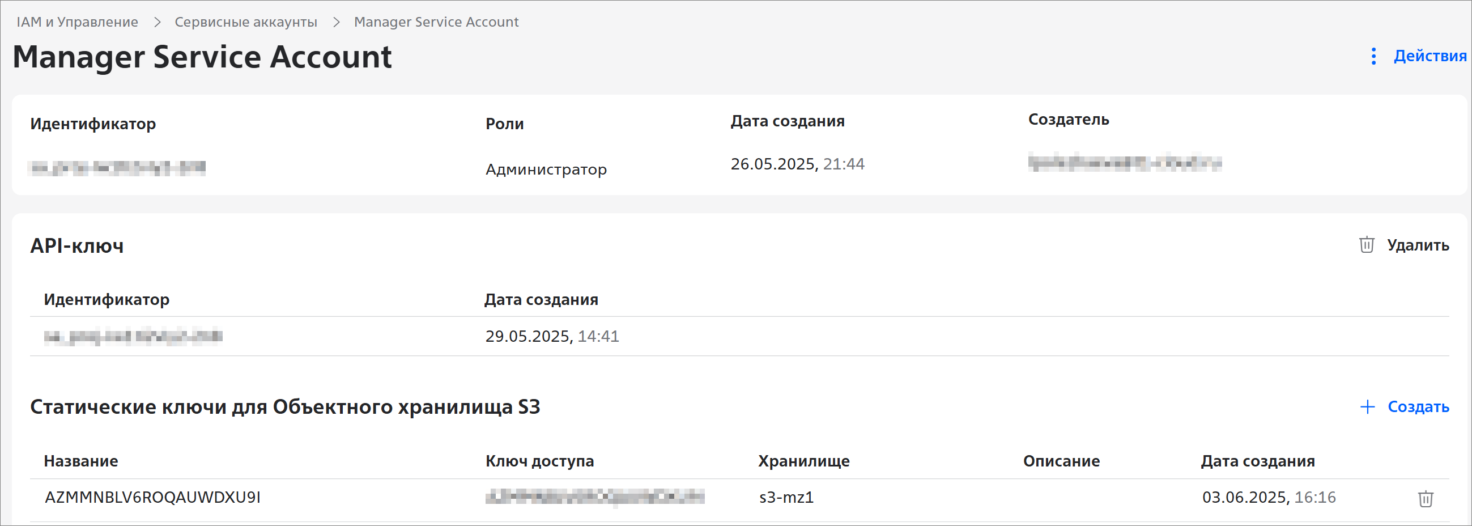
Task: Click the Администратор role value
Action: [546, 169]
